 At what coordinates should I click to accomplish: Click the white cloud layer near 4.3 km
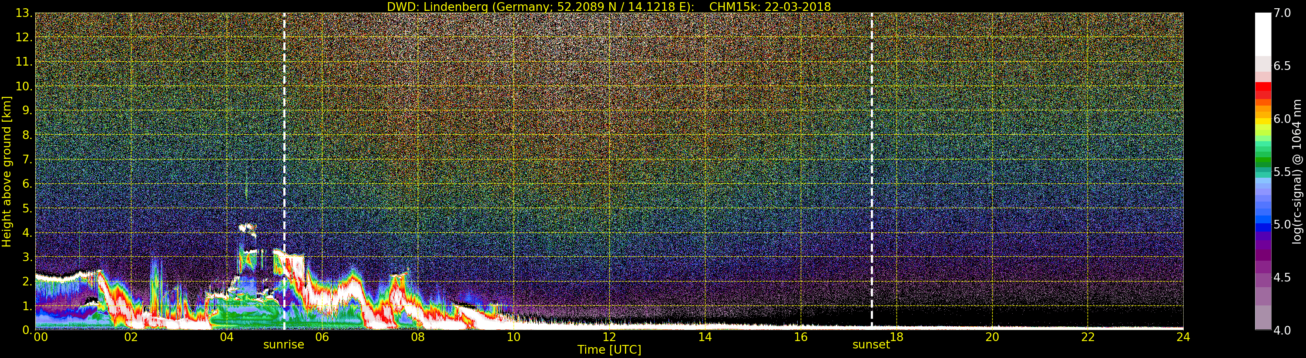point(248,227)
